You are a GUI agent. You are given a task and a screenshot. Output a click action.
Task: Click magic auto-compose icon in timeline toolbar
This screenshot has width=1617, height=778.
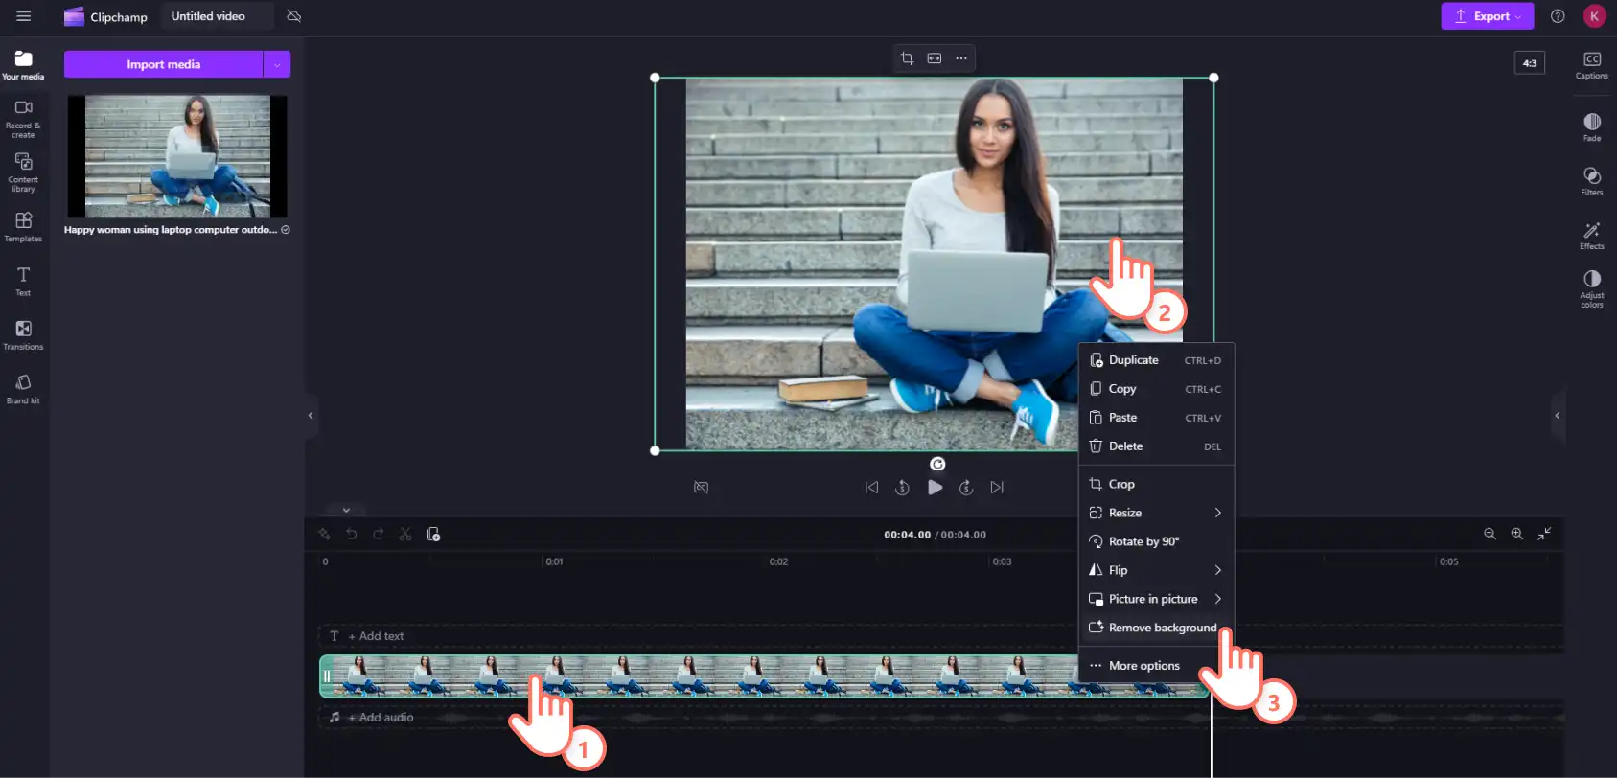tap(324, 535)
